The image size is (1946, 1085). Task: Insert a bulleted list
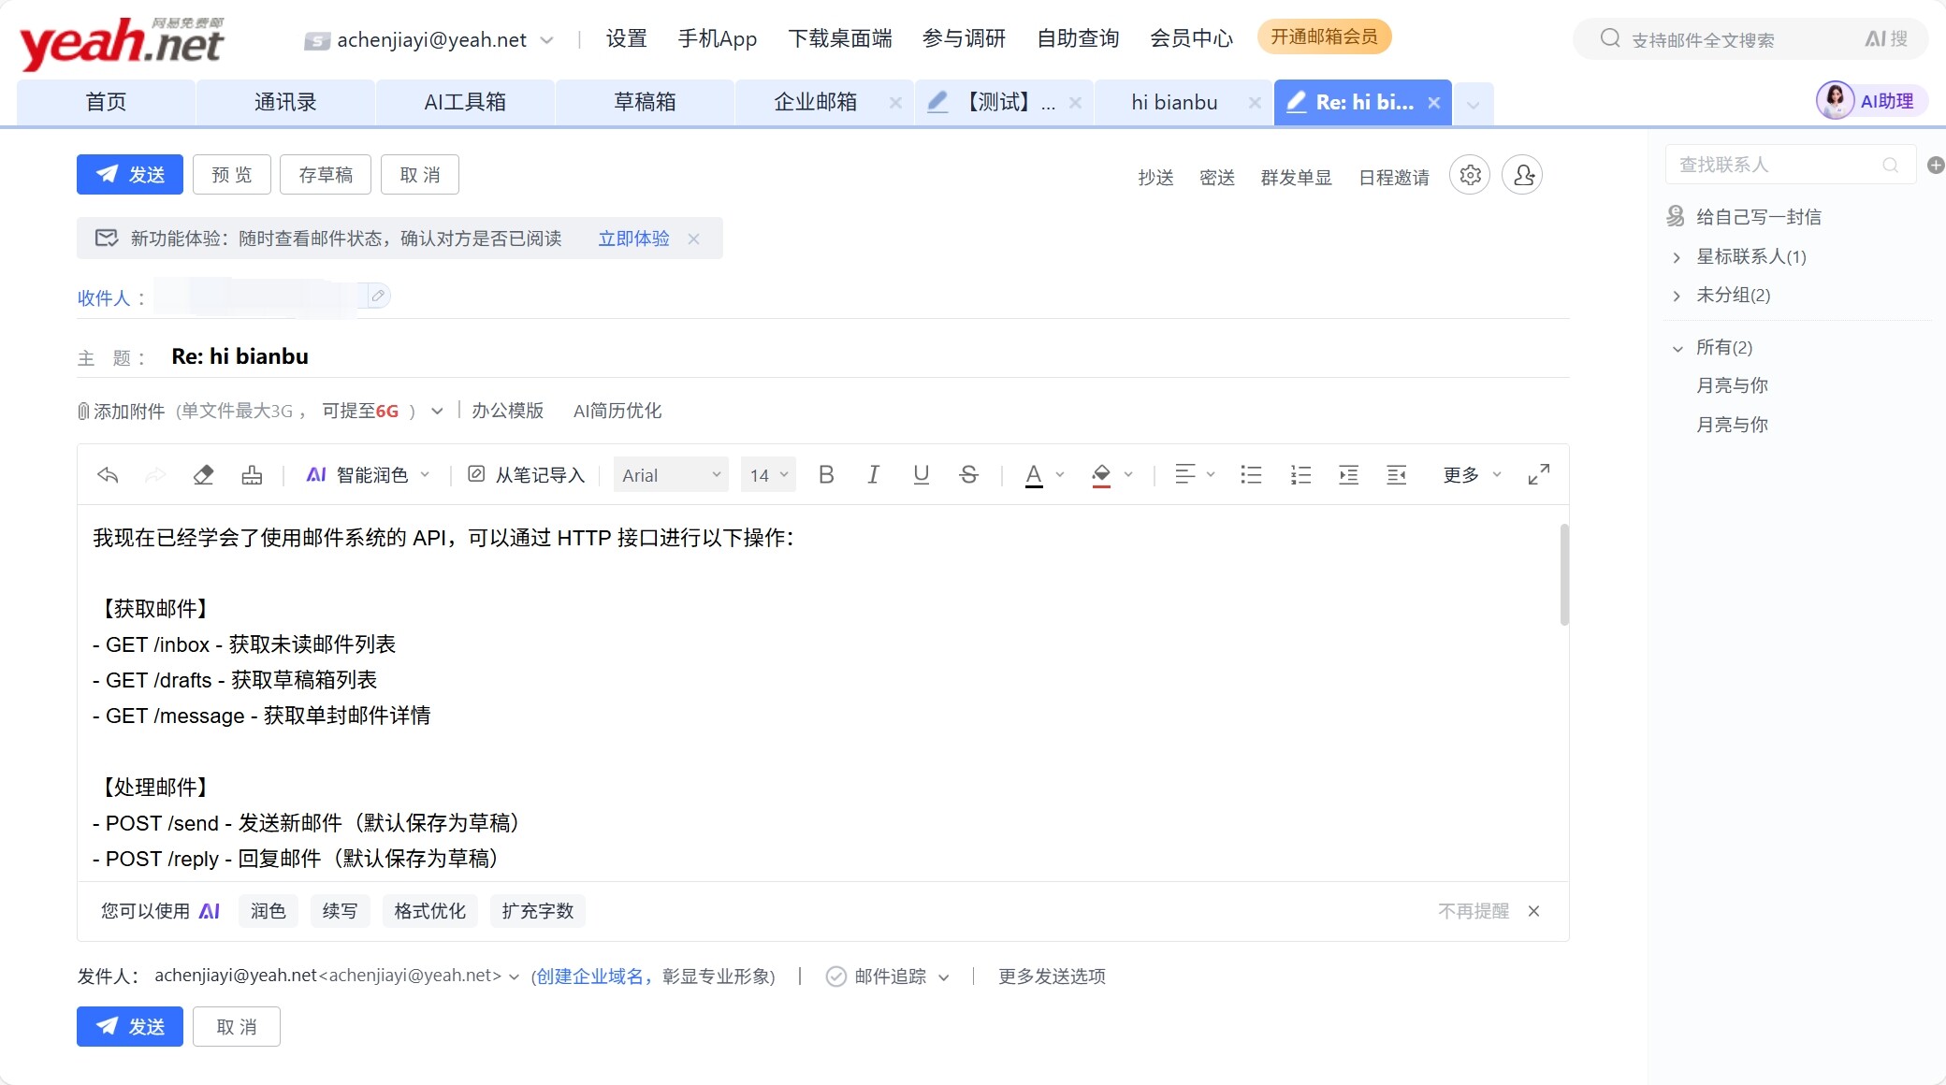[x=1251, y=475]
